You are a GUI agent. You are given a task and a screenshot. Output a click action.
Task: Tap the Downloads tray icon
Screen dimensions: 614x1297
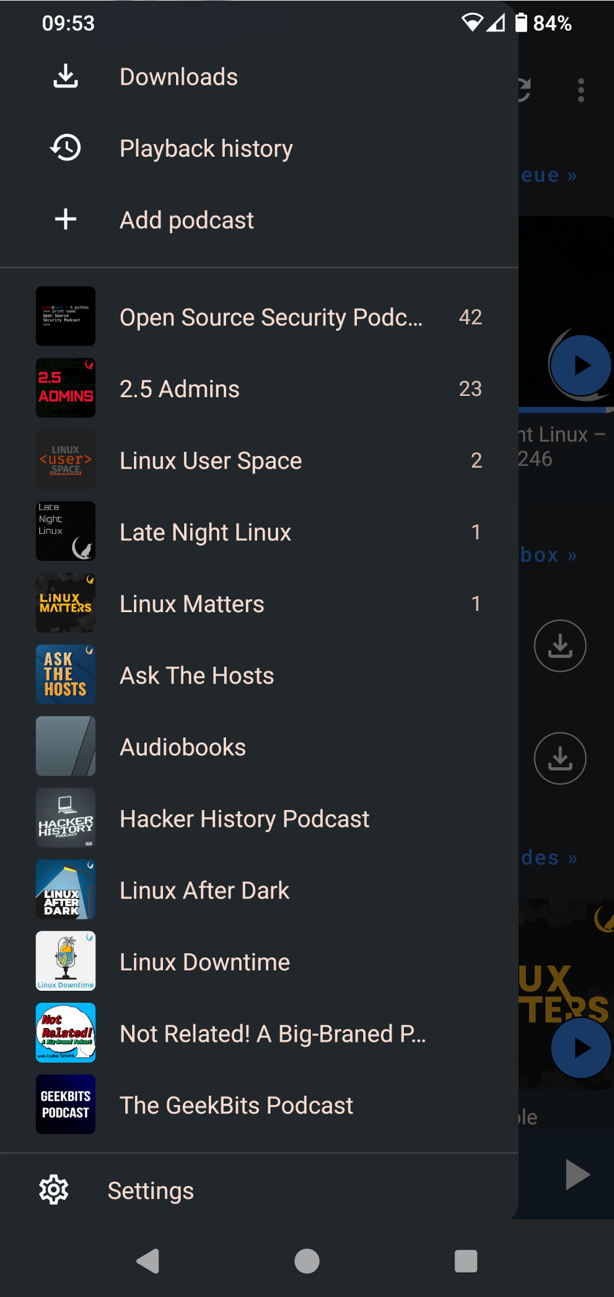(65, 77)
